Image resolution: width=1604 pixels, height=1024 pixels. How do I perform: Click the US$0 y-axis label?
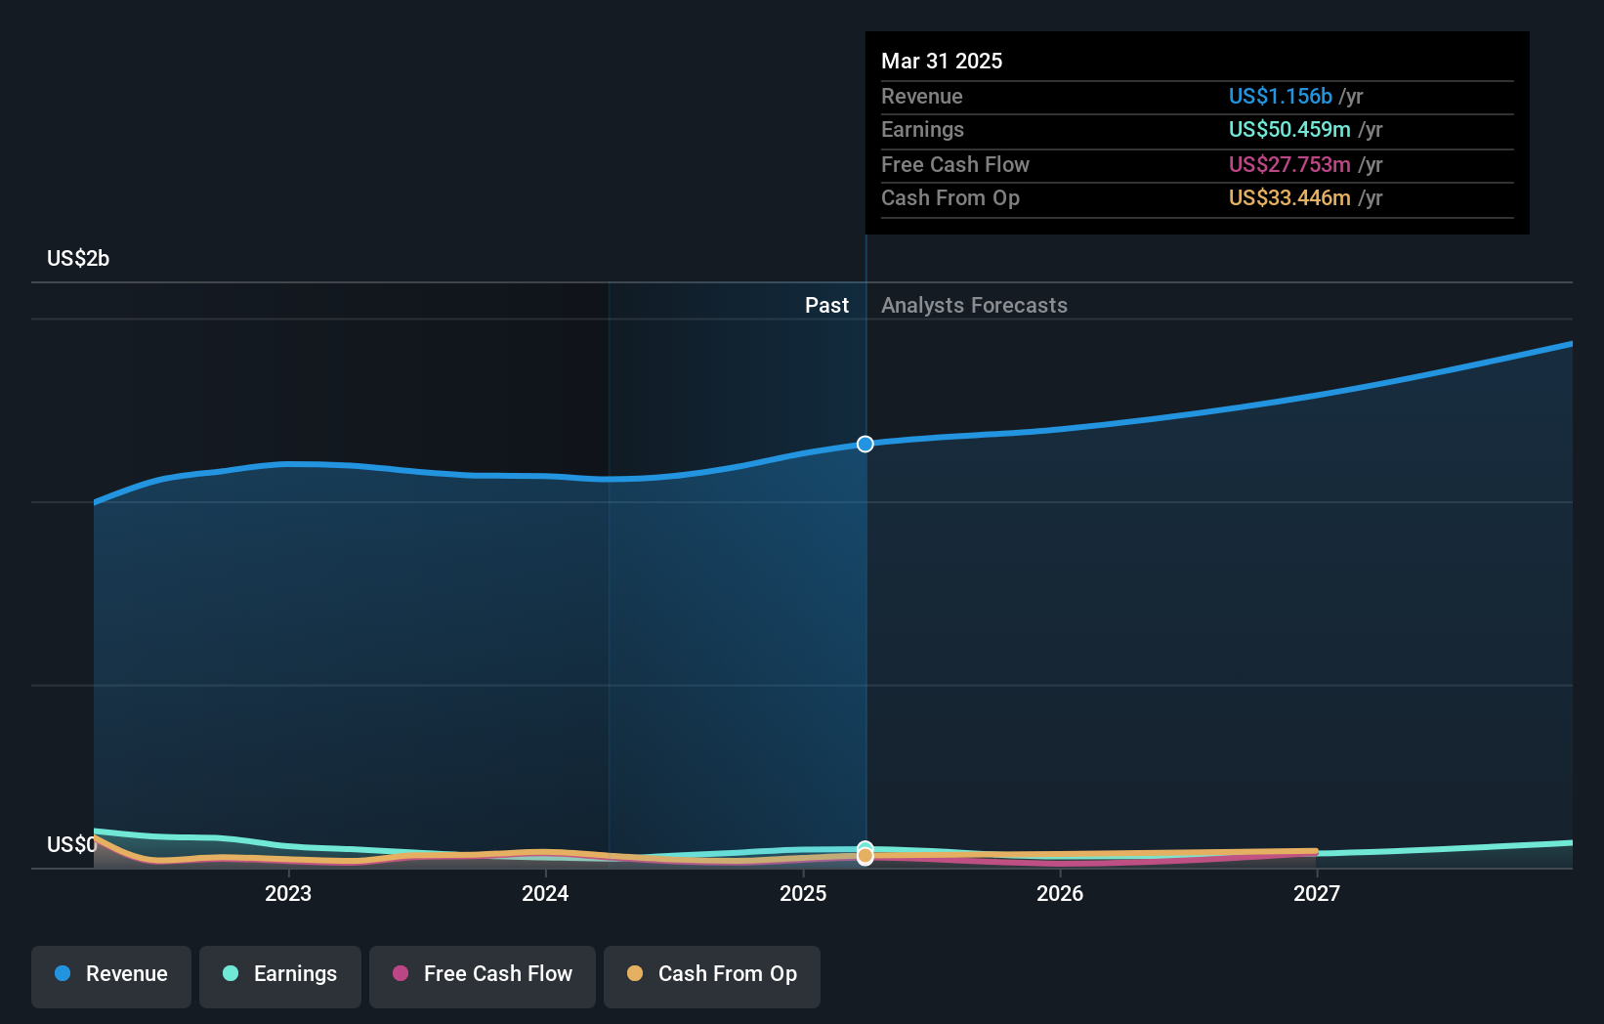(71, 844)
